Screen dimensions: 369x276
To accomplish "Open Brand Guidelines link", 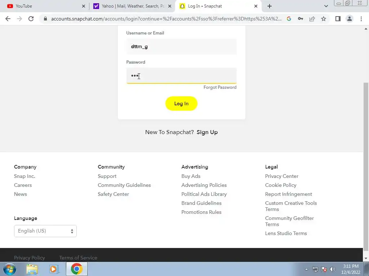I will (x=201, y=203).
